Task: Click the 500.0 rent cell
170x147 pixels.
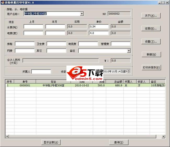Action: [99, 85]
